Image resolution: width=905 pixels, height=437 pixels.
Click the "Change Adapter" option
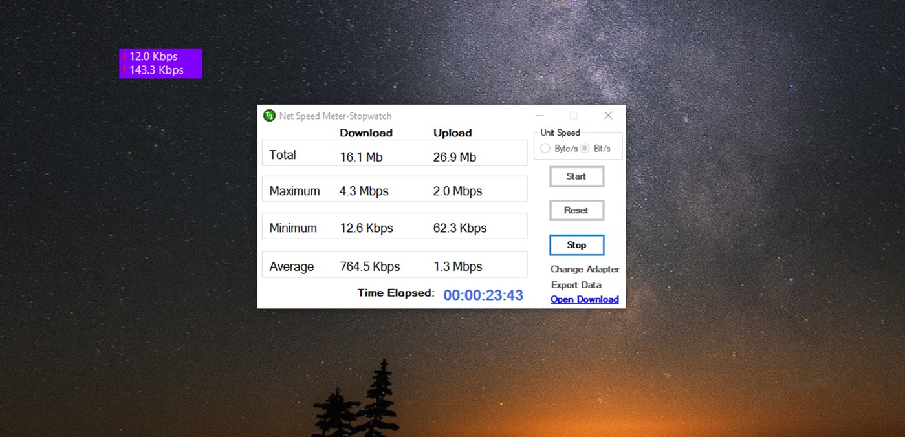(584, 269)
